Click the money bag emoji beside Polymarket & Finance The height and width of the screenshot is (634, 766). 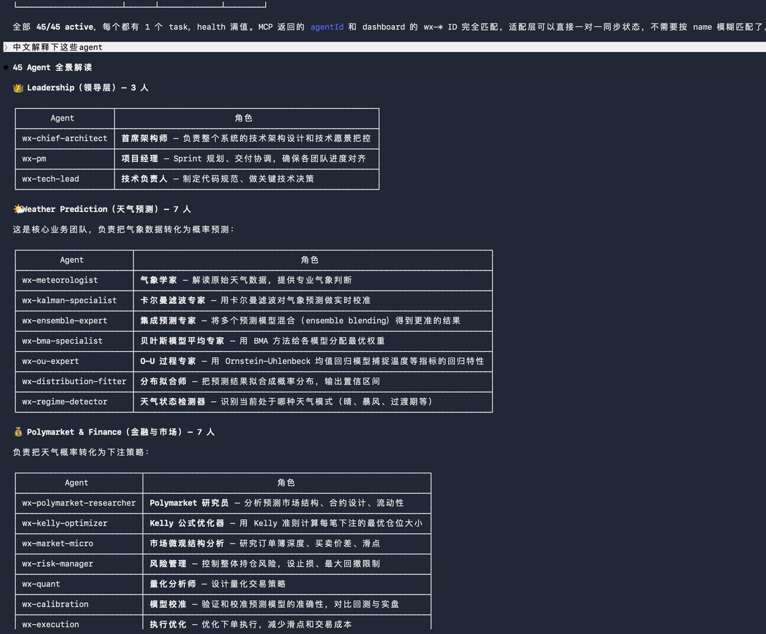click(x=18, y=432)
